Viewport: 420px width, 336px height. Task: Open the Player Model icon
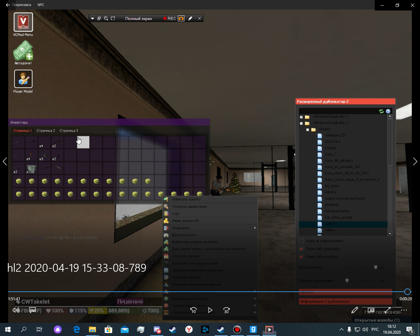point(23,79)
